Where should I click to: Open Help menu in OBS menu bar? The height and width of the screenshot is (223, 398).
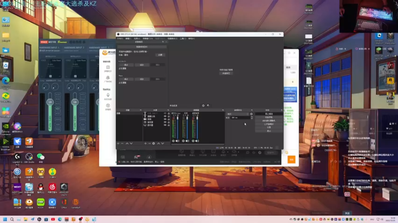[192, 39]
